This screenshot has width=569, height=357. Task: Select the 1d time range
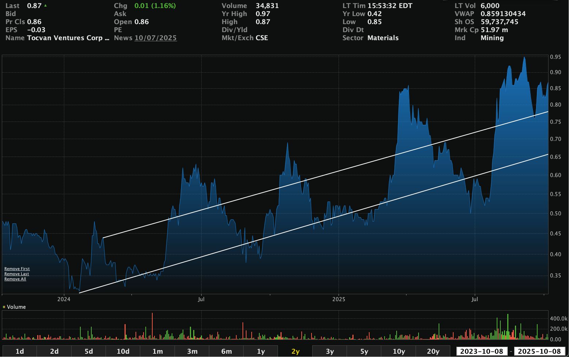tap(20, 351)
